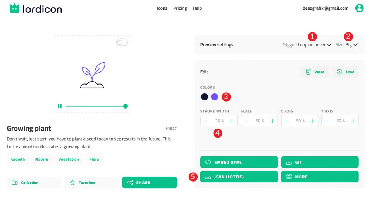372x197 pixels.
Task: Select the purple color swatch
Action: point(214,97)
